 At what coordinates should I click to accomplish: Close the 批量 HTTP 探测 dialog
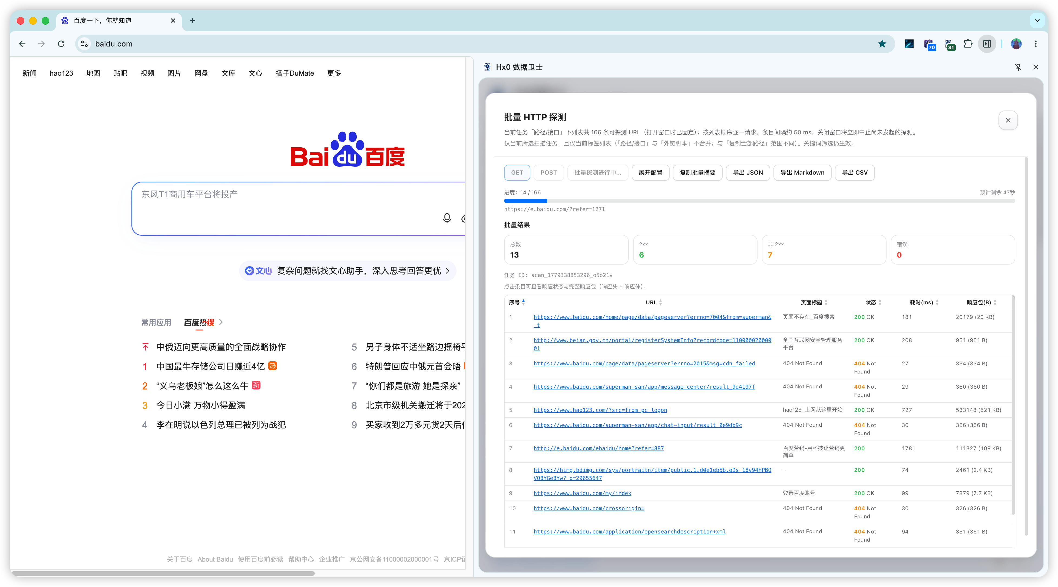click(1008, 120)
